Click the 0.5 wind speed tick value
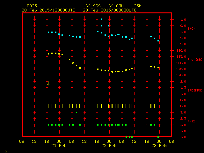 (183, 100)
